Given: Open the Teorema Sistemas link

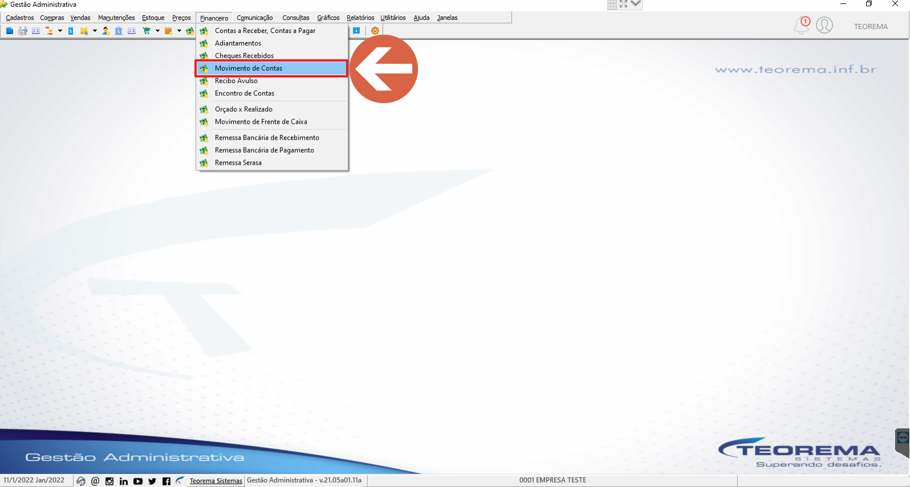Looking at the screenshot, I should 216,481.
